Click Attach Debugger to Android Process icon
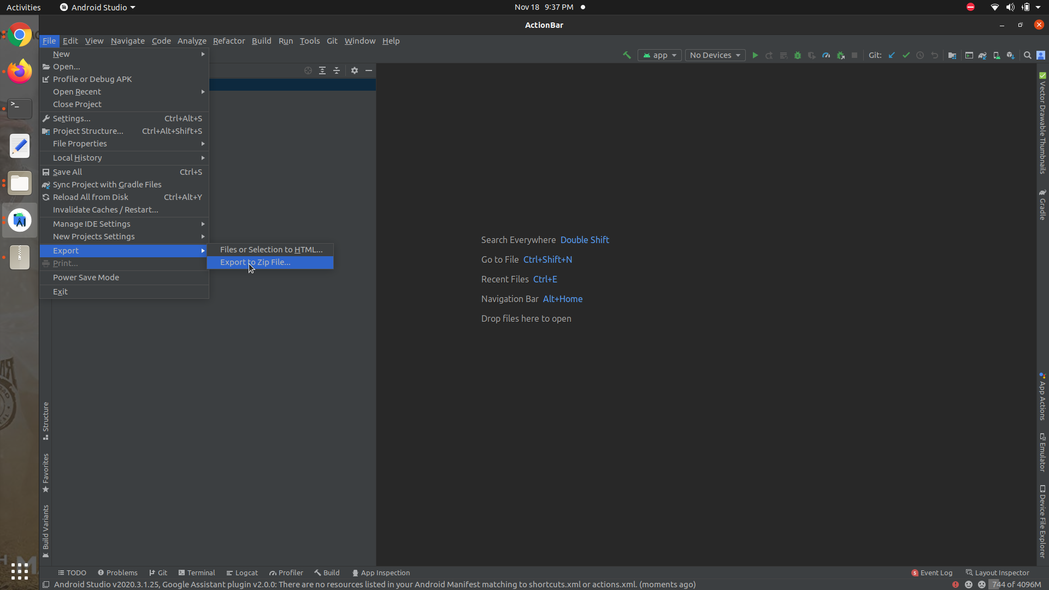Viewport: 1049px width, 590px height. point(841,55)
